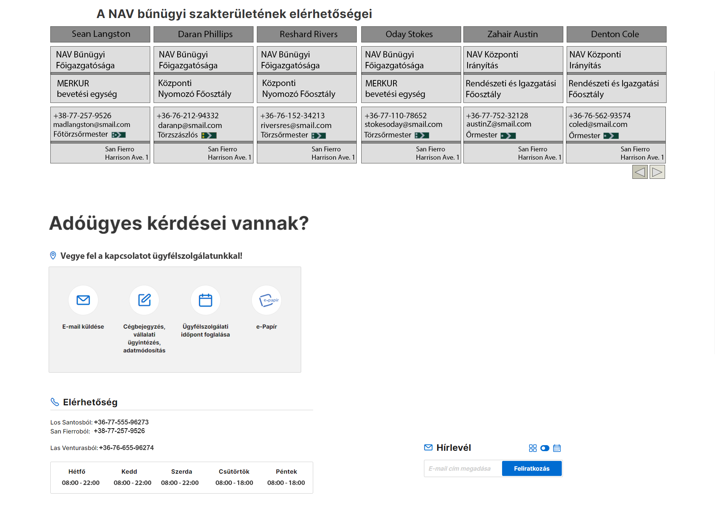This screenshot has height=509, width=715.
Task: Click the Feliratkozás button
Action: coord(532,468)
